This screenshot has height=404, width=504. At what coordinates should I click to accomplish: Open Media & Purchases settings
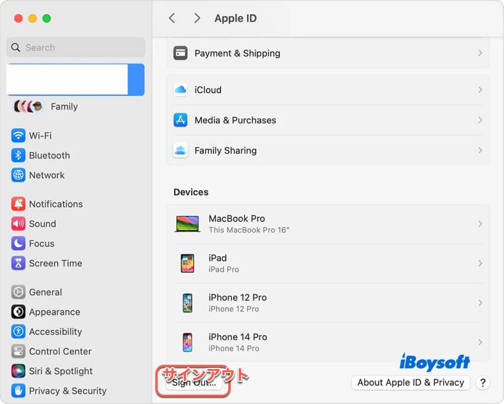point(326,120)
